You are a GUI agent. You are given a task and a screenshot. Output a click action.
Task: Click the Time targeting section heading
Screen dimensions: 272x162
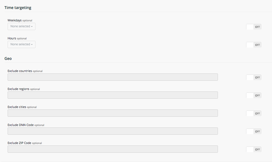[18, 8]
